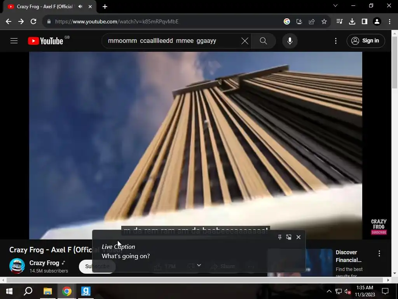
Task: Open Google icon in address bar
Action: point(287,22)
